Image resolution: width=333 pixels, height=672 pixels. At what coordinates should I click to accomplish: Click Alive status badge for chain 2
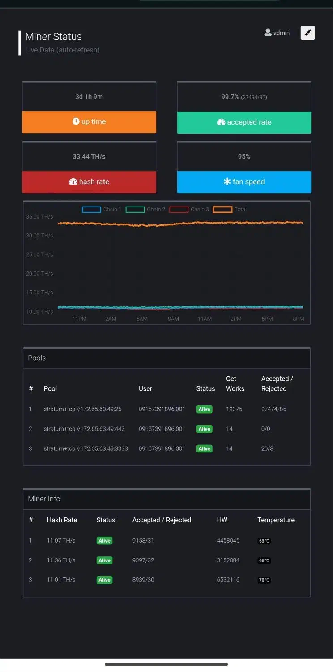click(104, 560)
